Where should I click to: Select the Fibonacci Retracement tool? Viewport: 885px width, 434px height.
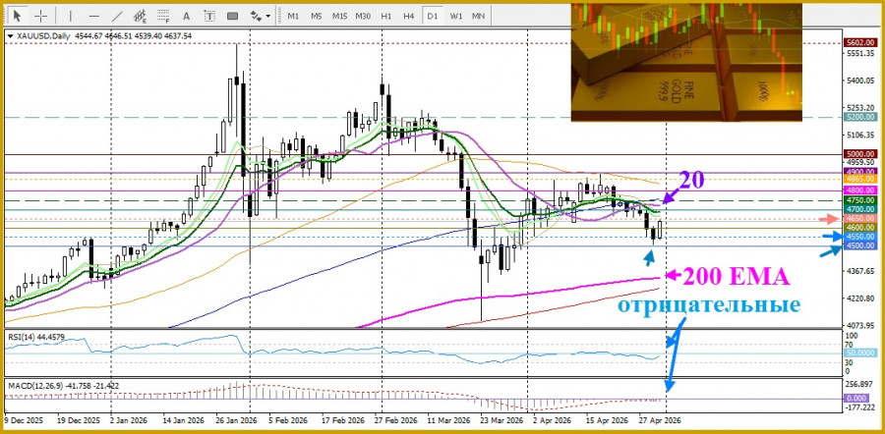pos(163,16)
